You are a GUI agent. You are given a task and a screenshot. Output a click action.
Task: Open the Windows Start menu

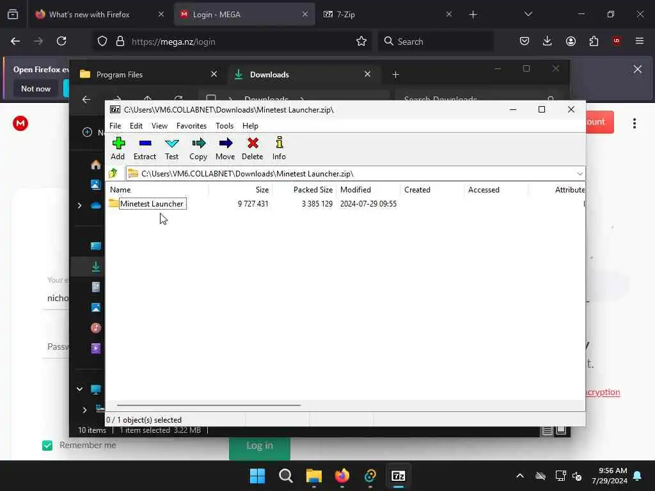[x=257, y=476]
